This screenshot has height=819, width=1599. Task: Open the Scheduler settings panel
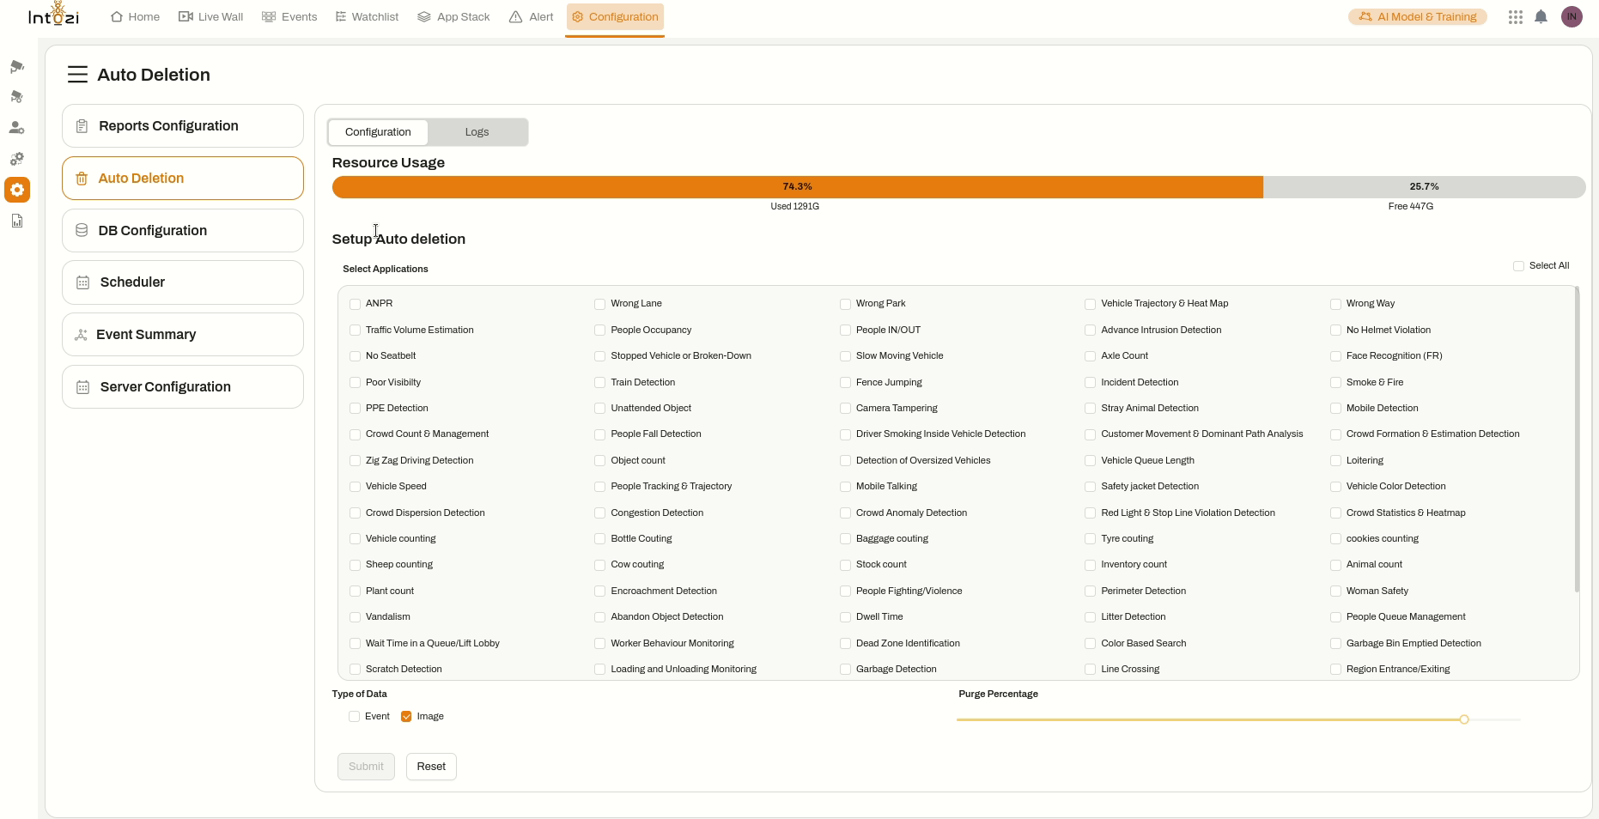point(183,282)
